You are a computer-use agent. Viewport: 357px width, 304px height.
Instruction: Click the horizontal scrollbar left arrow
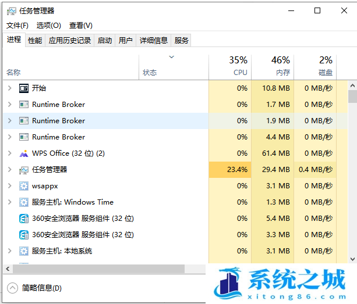[8, 269]
